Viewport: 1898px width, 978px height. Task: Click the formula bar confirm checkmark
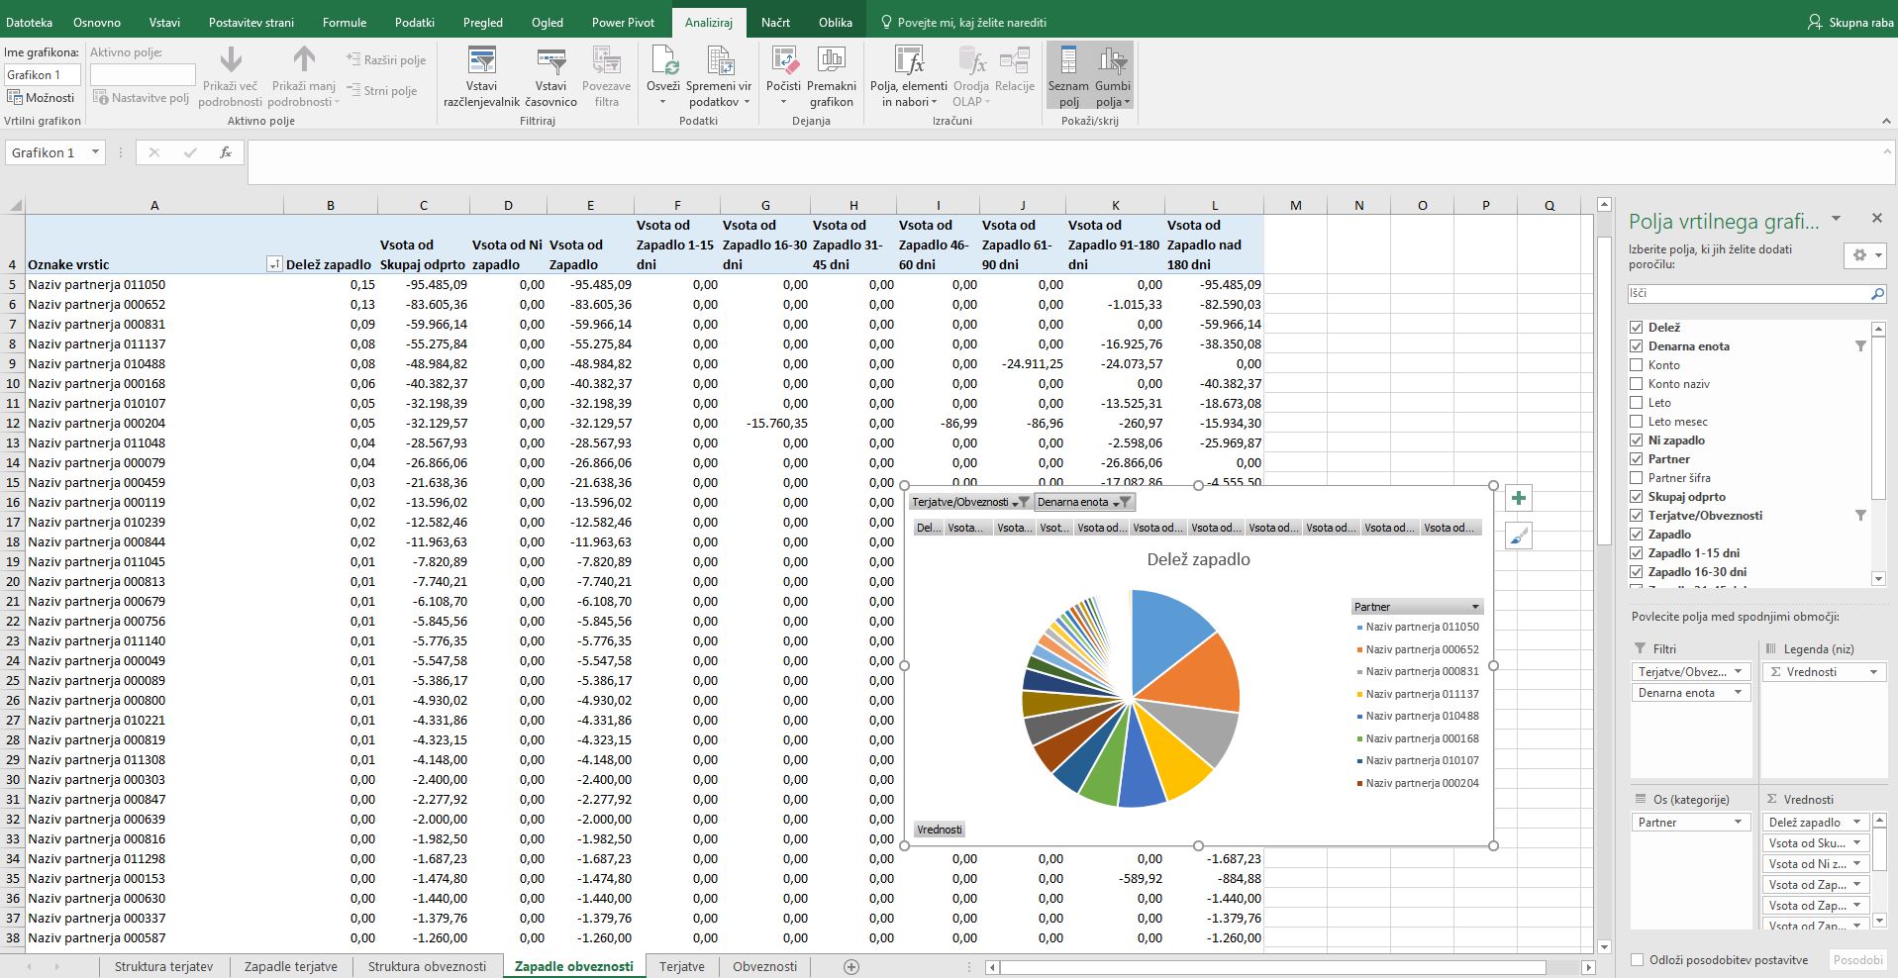click(x=190, y=152)
